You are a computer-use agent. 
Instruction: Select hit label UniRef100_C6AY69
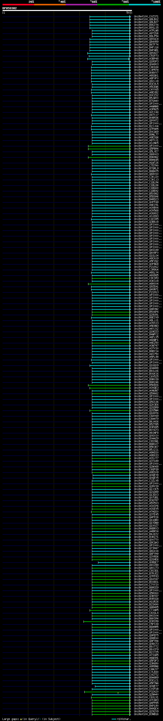coord(146,416)
